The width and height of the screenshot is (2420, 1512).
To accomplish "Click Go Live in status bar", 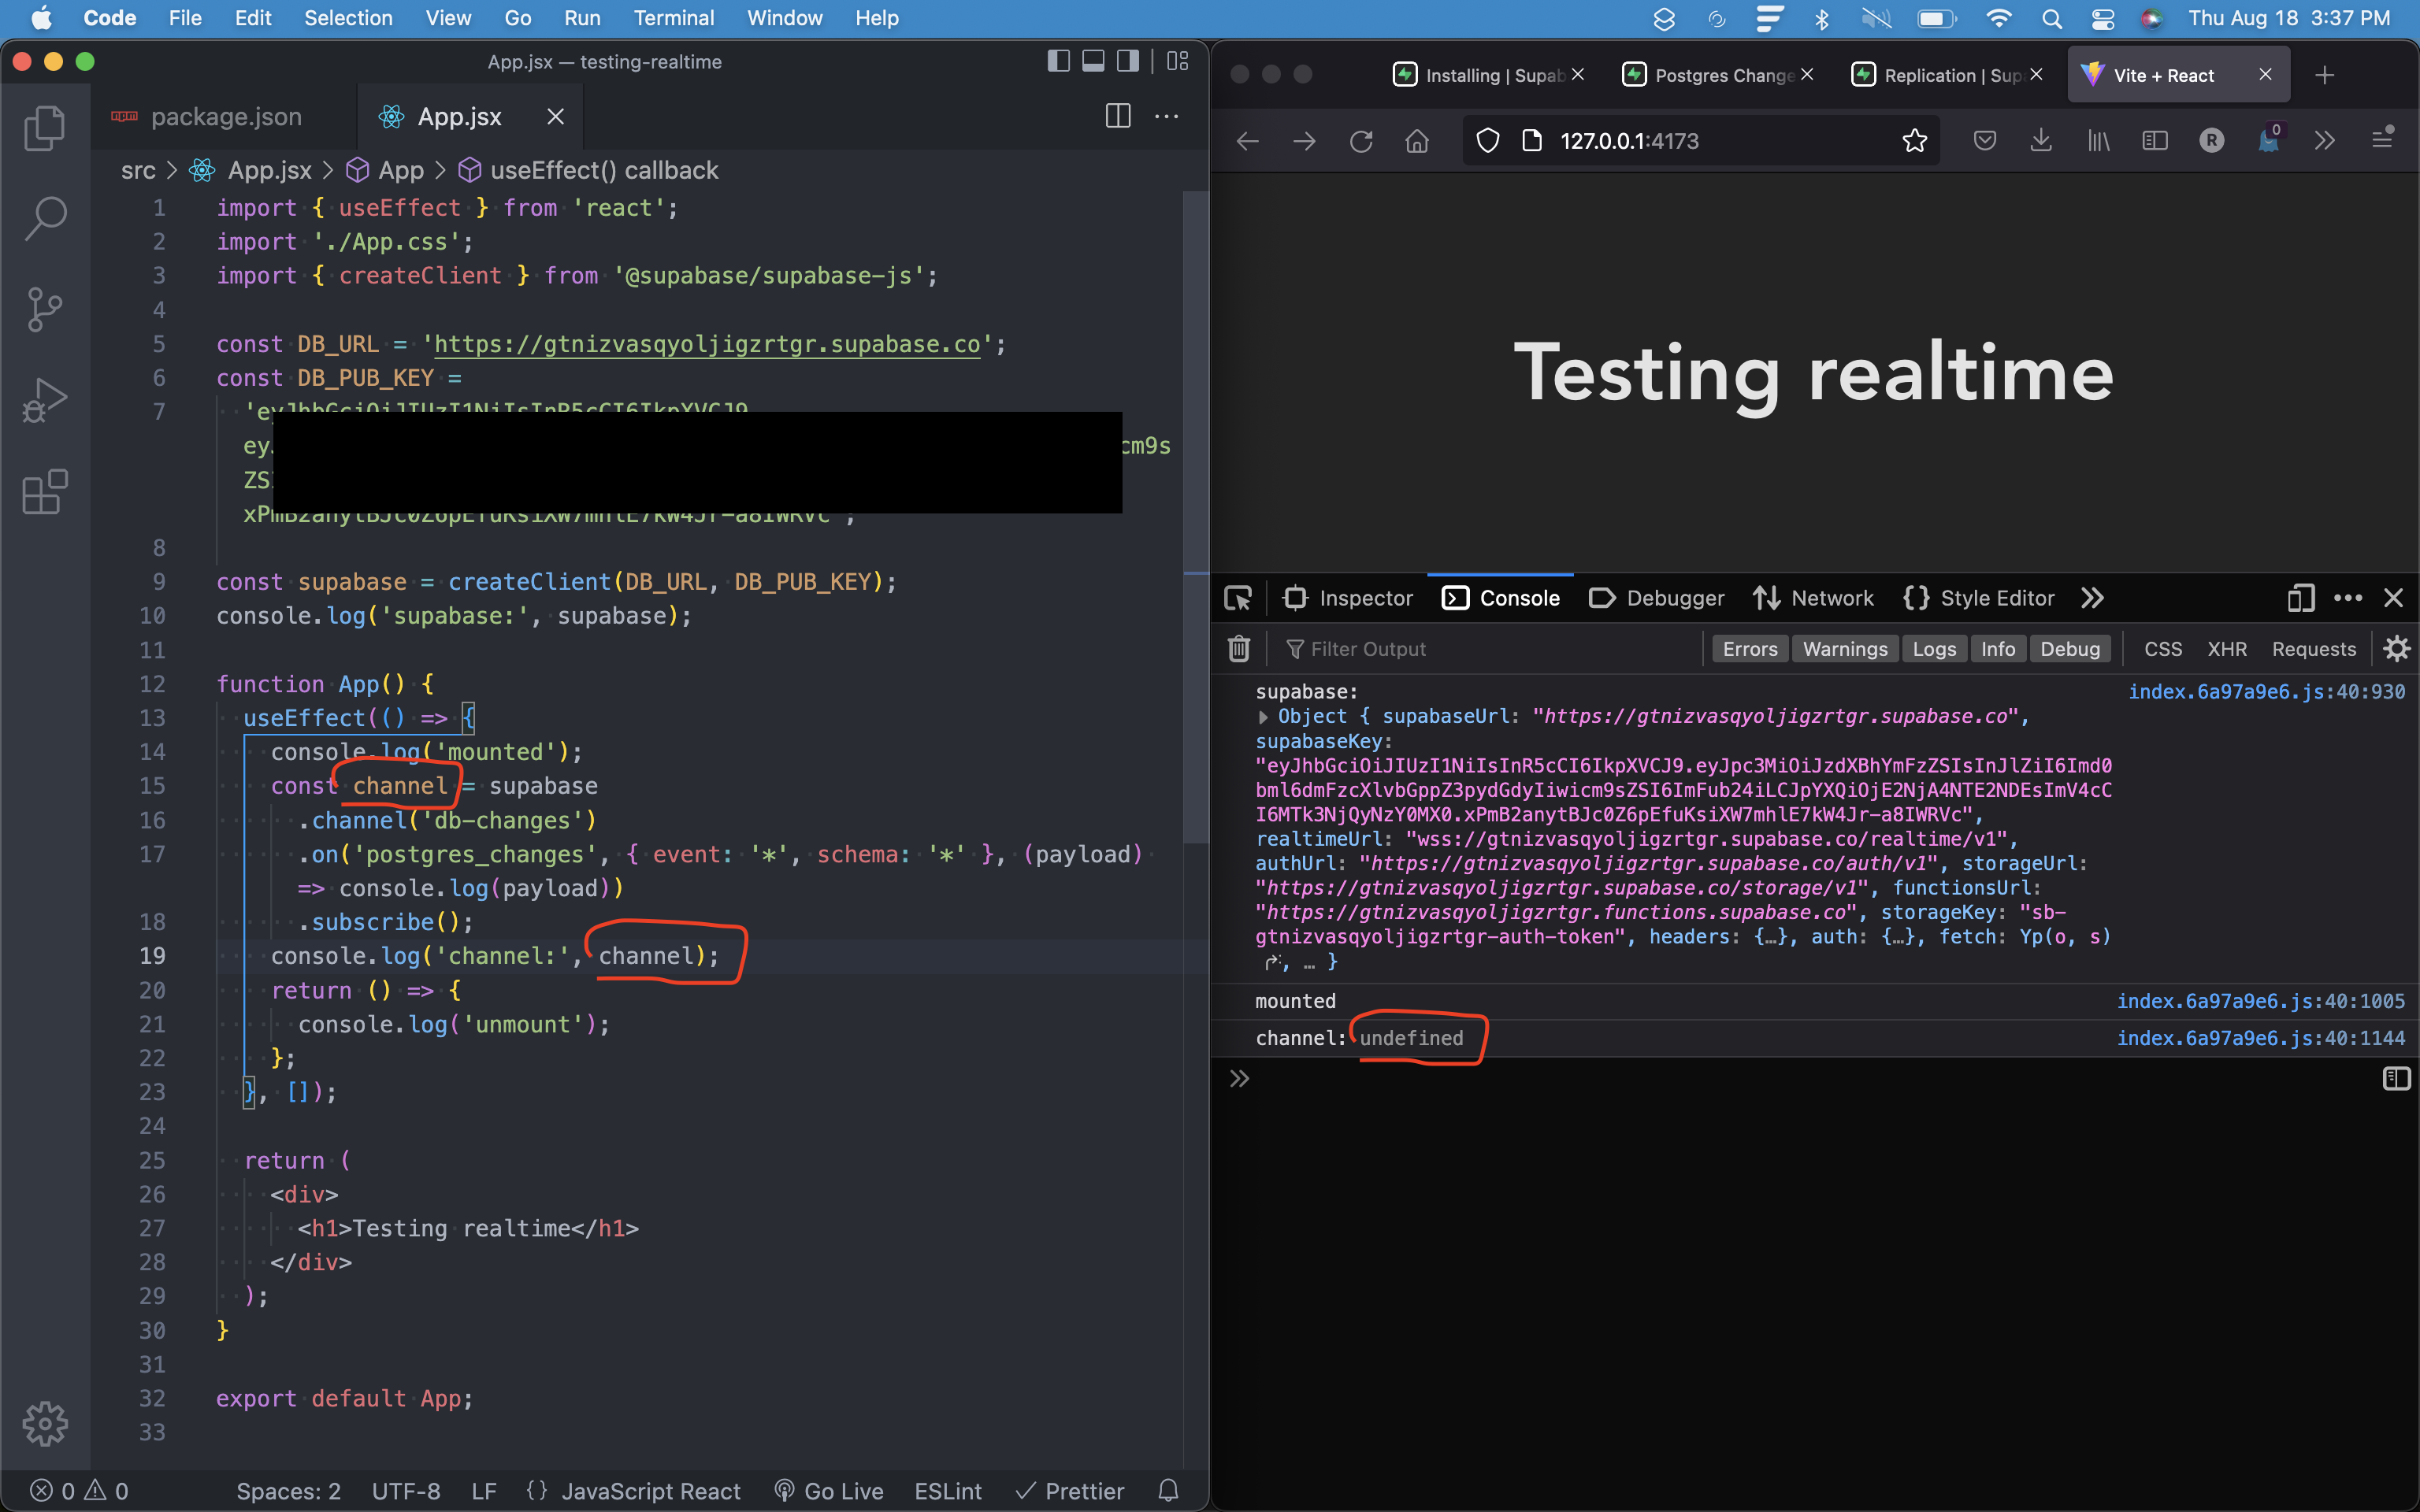I will (x=830, y=1491).
